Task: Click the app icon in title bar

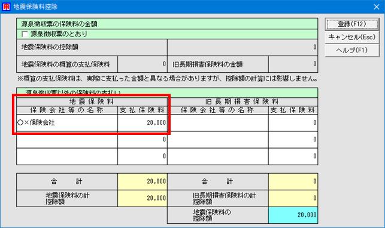Action: (6, 7)
